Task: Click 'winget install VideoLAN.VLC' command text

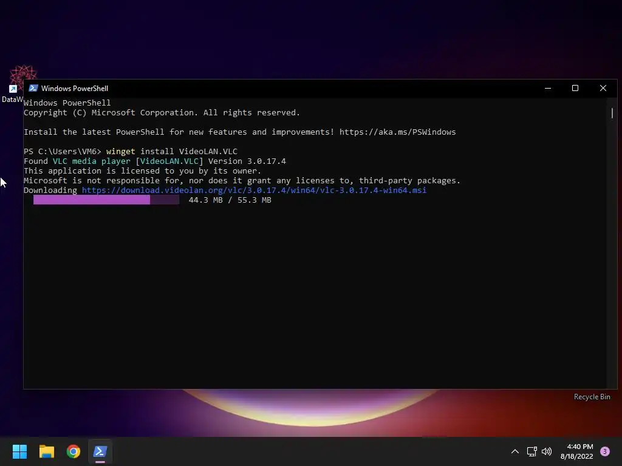Action: [x=172, y=151]
